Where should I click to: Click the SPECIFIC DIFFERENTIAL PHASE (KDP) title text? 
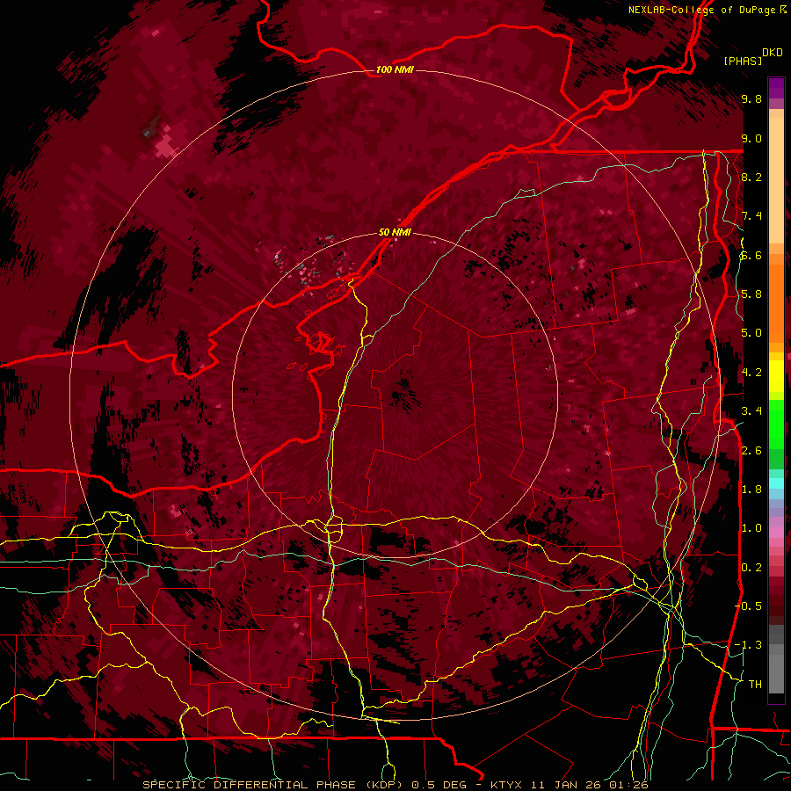272,785
